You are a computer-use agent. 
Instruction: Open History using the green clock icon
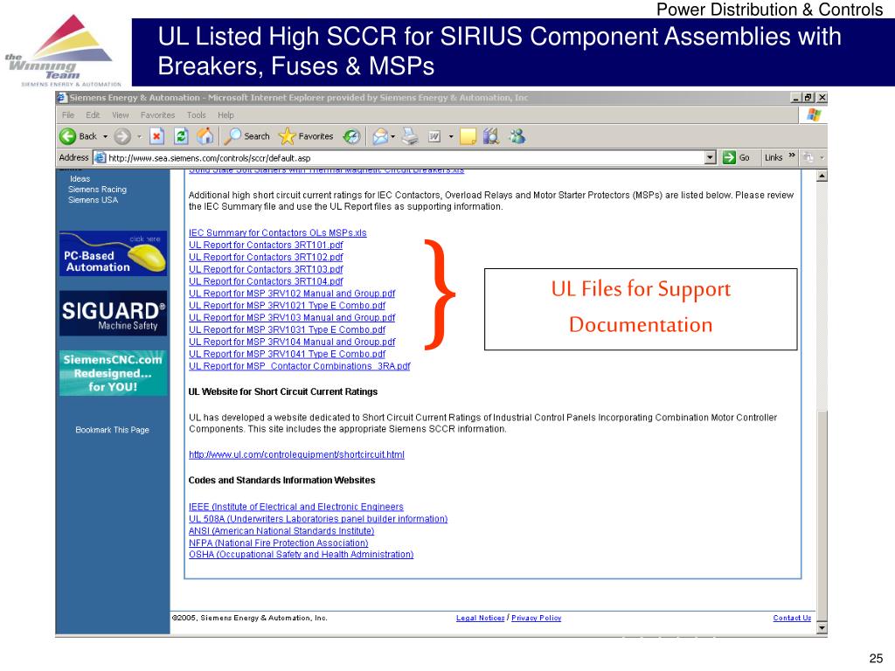[351, 136]
